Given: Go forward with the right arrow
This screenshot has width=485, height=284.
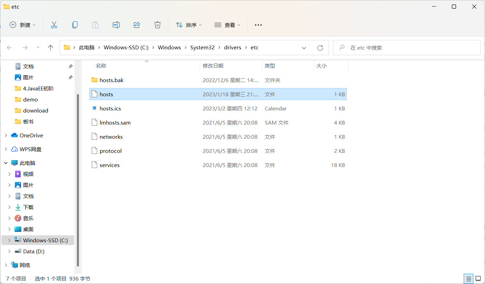Looking at the screenshot, I should click(x=25, y=48).
